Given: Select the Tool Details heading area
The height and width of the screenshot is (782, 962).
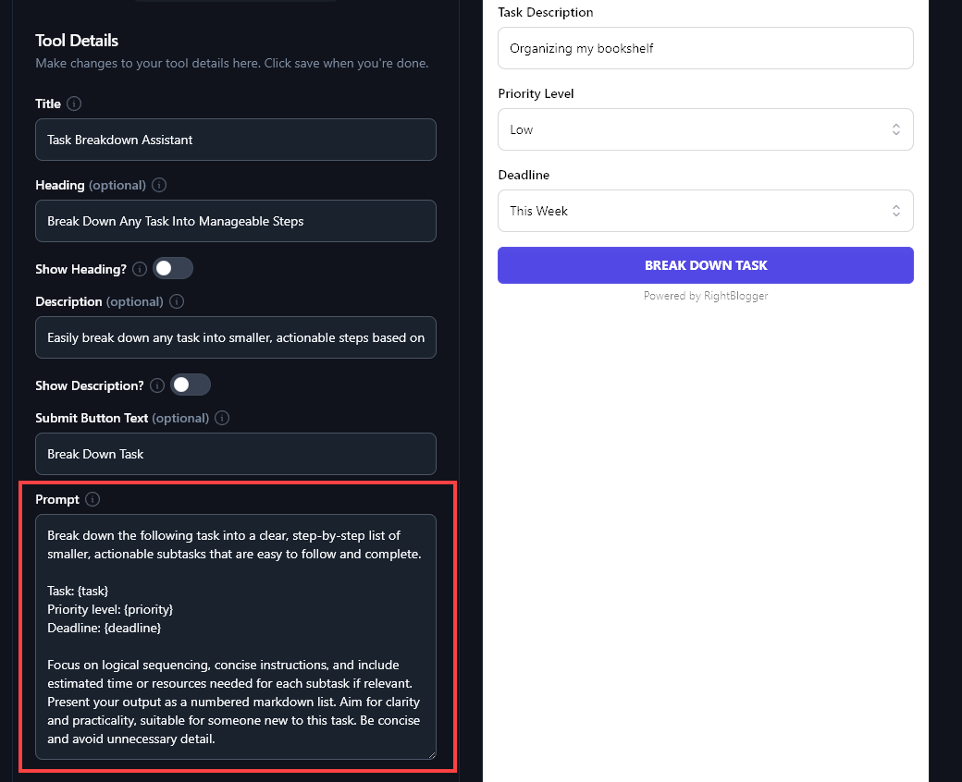Looking at the screenshot, I should [77, 41].
